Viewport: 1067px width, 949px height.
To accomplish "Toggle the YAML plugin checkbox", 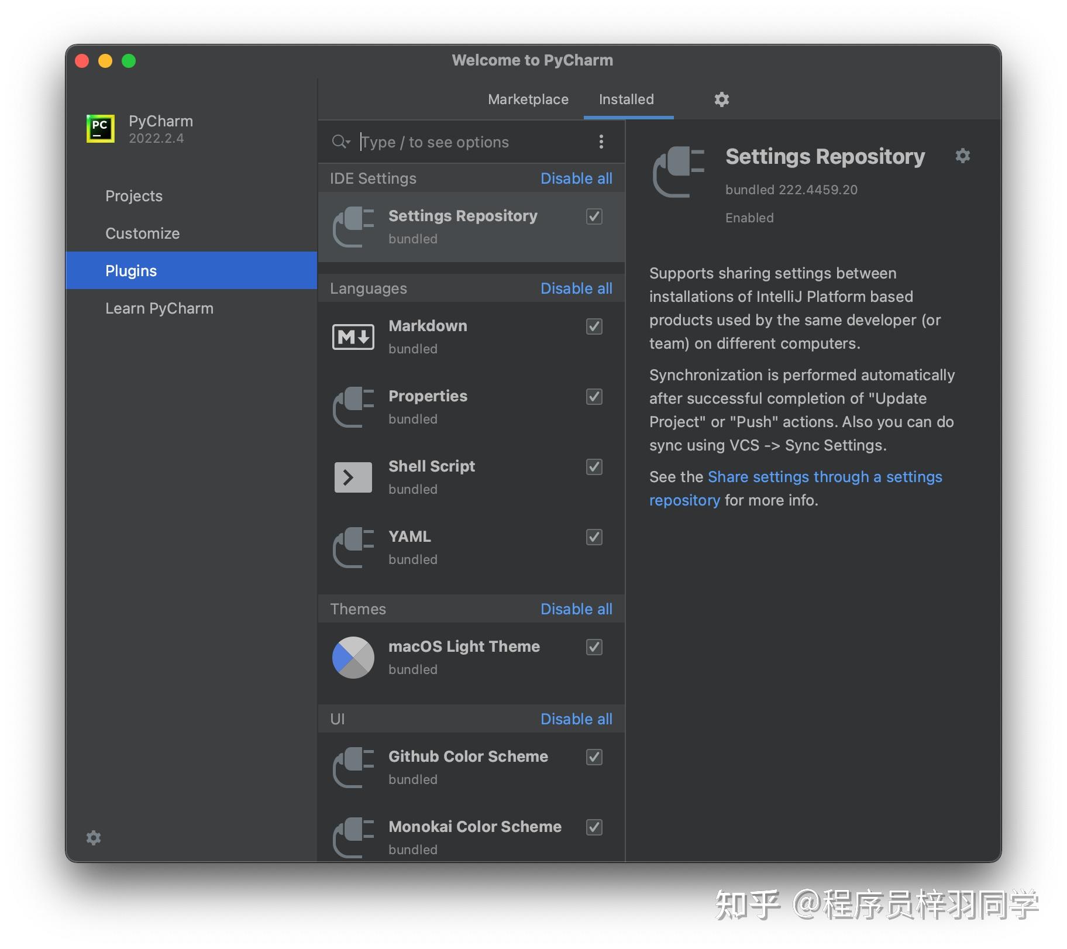I will click(x=594, y=537).
